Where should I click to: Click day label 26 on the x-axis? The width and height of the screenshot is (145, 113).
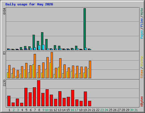coord(115,110)
